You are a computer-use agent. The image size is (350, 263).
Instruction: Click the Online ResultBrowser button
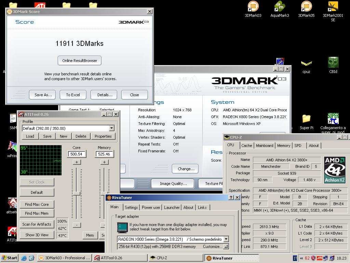pyautogui.click(x=79, y=61)
